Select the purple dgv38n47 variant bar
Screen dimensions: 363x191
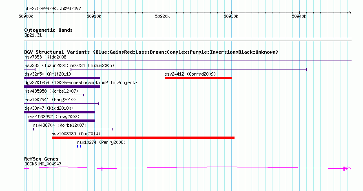coord(60,112)
